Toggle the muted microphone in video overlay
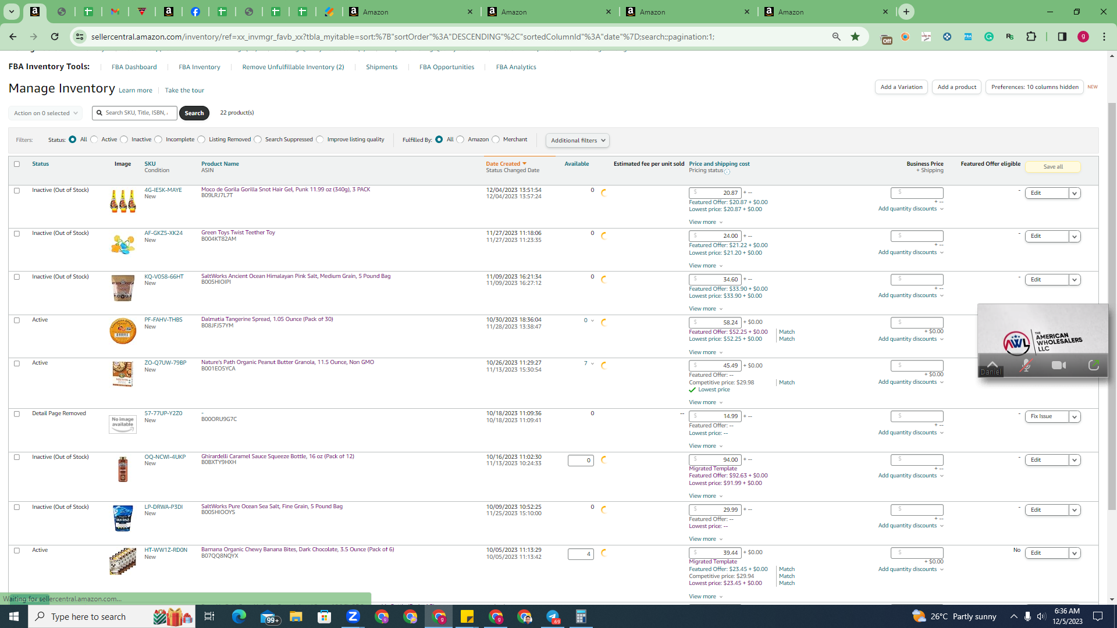 (1026, 365)
